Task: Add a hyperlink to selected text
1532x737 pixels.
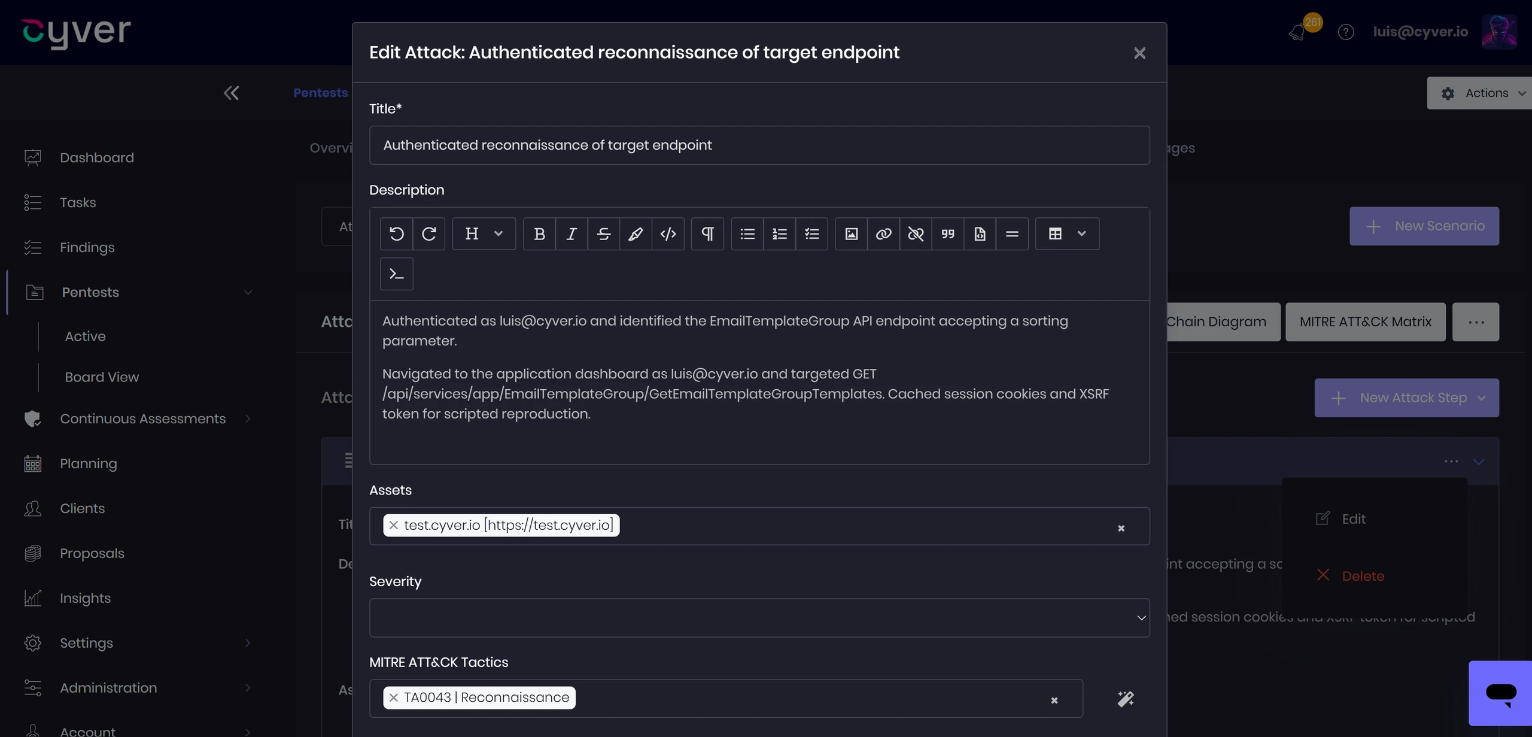Action: pyautogui.click(x=884, y=233)
